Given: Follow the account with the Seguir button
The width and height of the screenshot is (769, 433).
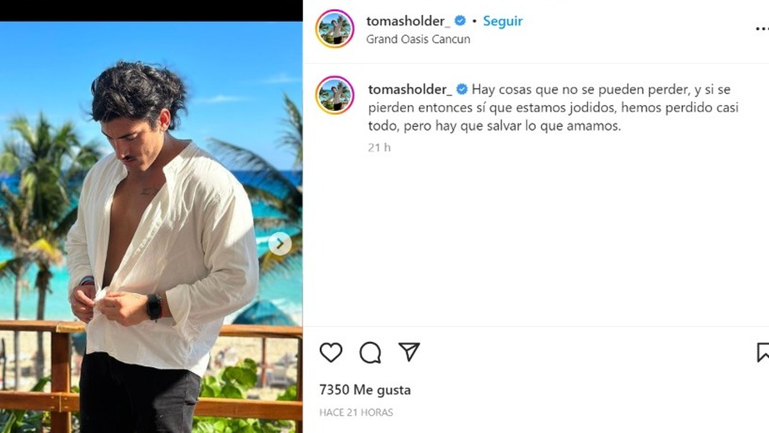Looking at the screenshot, I should [502, 21].
